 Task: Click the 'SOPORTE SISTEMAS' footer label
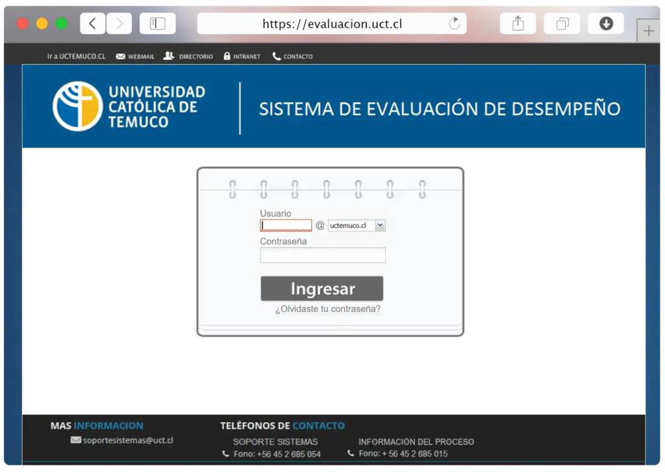tap(275, 442)
